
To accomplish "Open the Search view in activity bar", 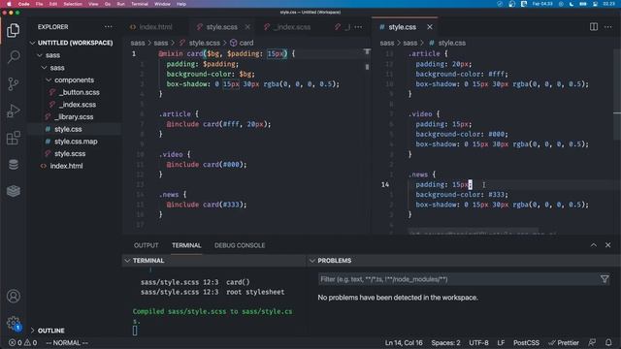I will pos(14,57).
